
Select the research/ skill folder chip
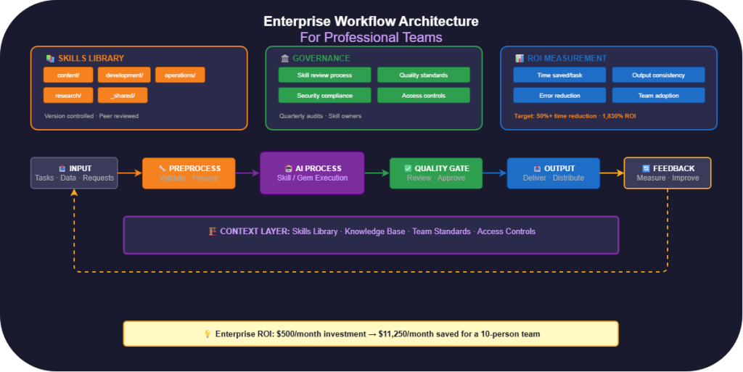68,95
